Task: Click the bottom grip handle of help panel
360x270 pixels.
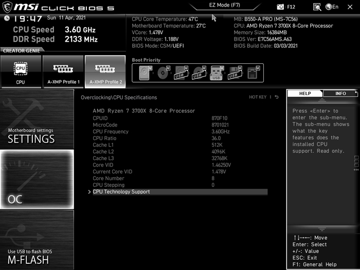Action: tap(322, 229)
